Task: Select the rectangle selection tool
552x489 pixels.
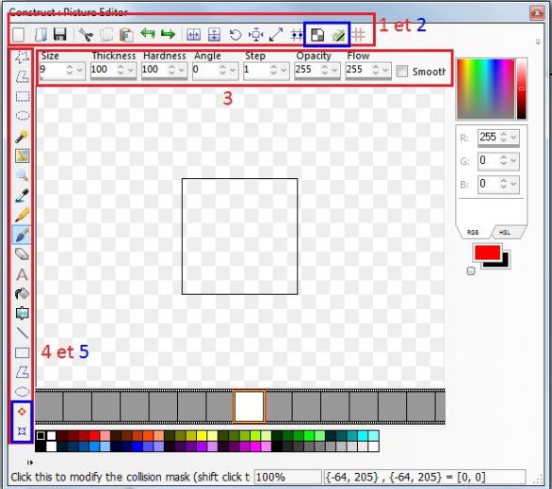Action: click(x=23, y=96)
